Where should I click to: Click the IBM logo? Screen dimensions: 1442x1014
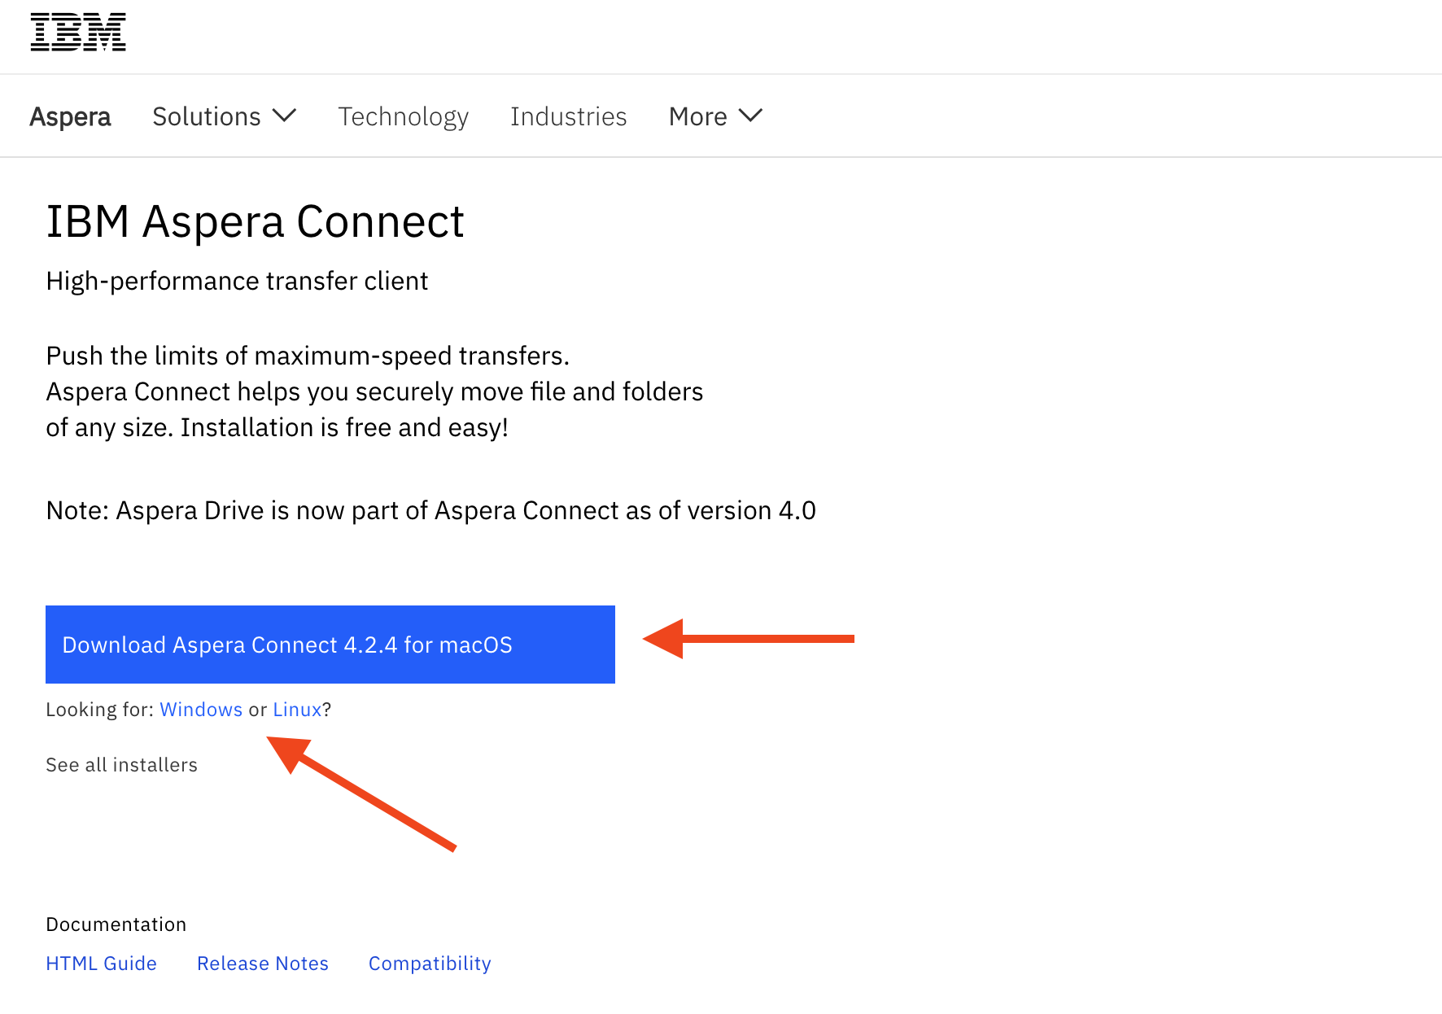click(78, 33)
